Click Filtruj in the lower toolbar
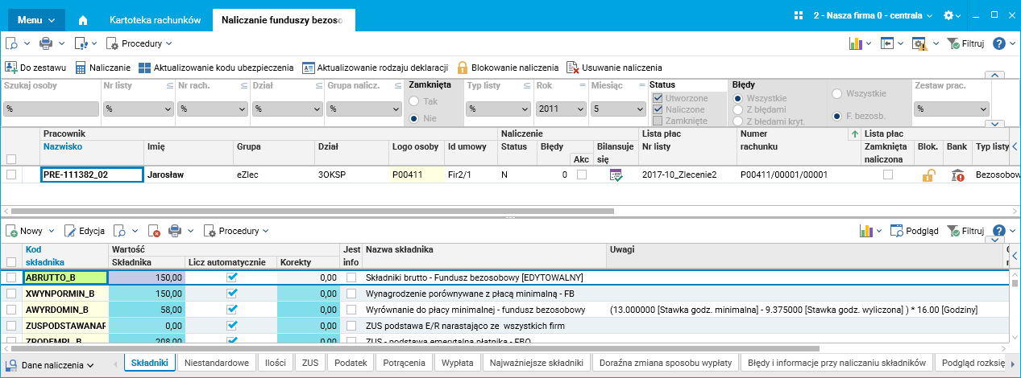Screen dimensions: 1021x378 coord(965,231)
